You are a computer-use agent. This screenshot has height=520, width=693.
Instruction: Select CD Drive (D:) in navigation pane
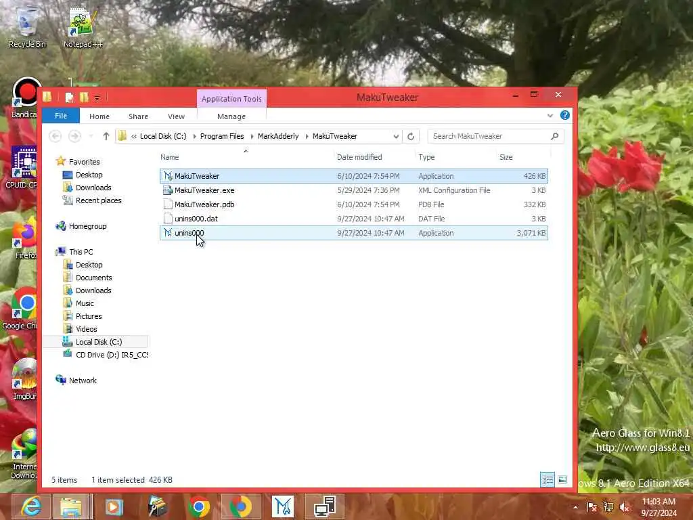(x=106, y=355)
